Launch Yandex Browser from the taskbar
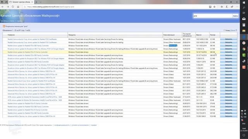The height and width of the screenshot is (139, 248). pyautogui.click(x=244, y=43)
